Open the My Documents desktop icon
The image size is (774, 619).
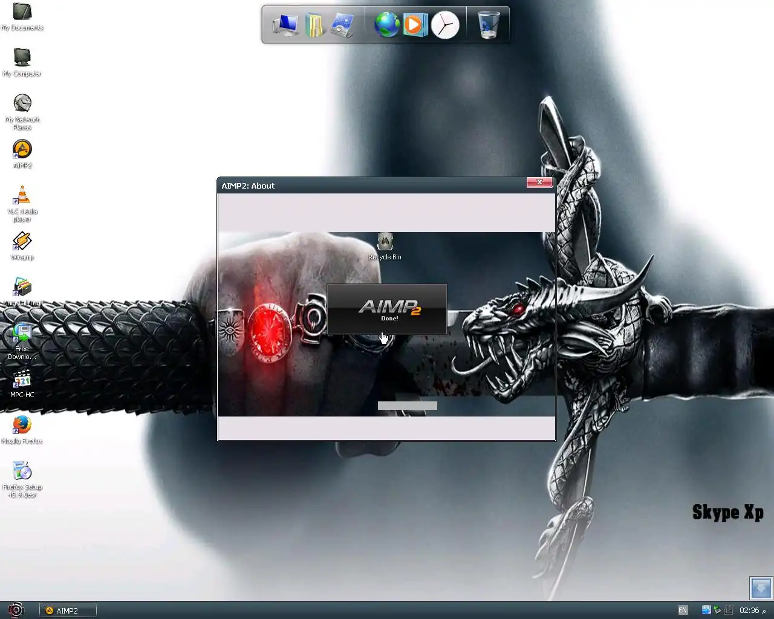(x=22, y=16)
